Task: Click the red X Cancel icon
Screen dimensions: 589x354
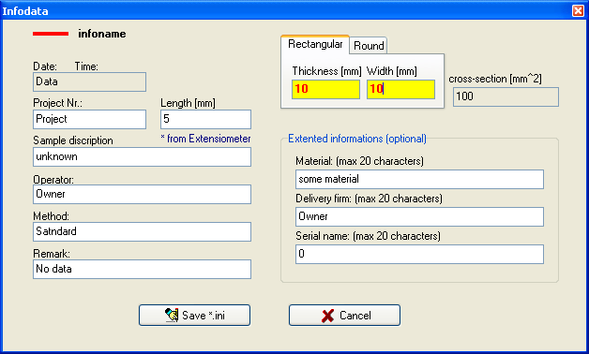Action: coord(327,316)
